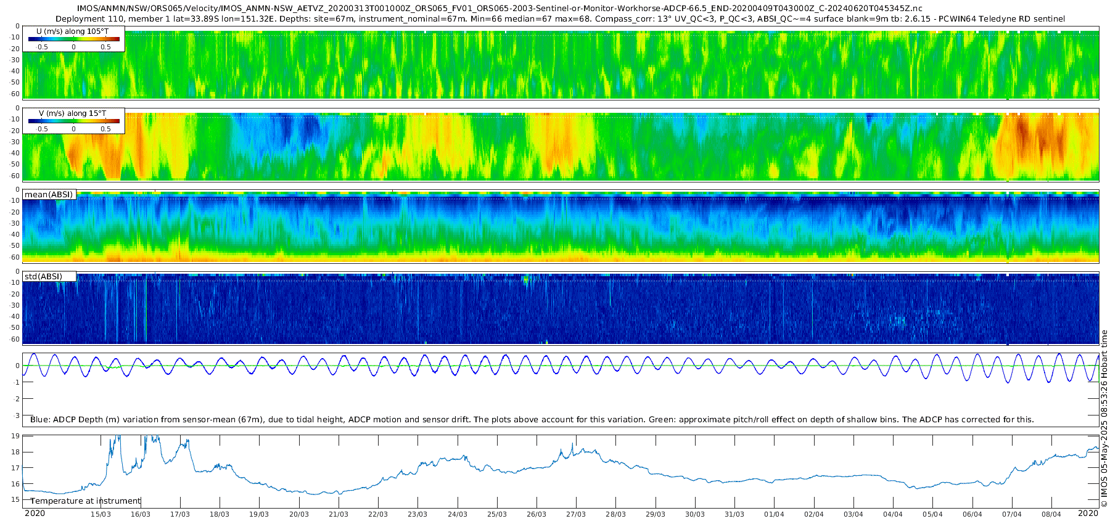
Task: Click the 07/04 date tick label
Action: pyautogui.click(x=1012, y=514)
